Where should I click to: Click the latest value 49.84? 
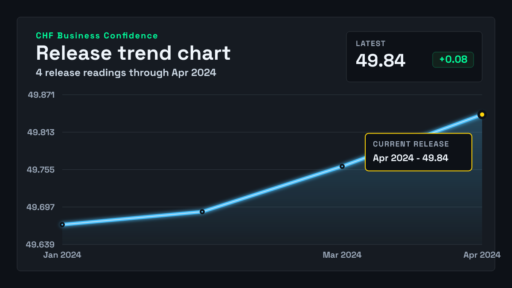[x=381, y=60]
